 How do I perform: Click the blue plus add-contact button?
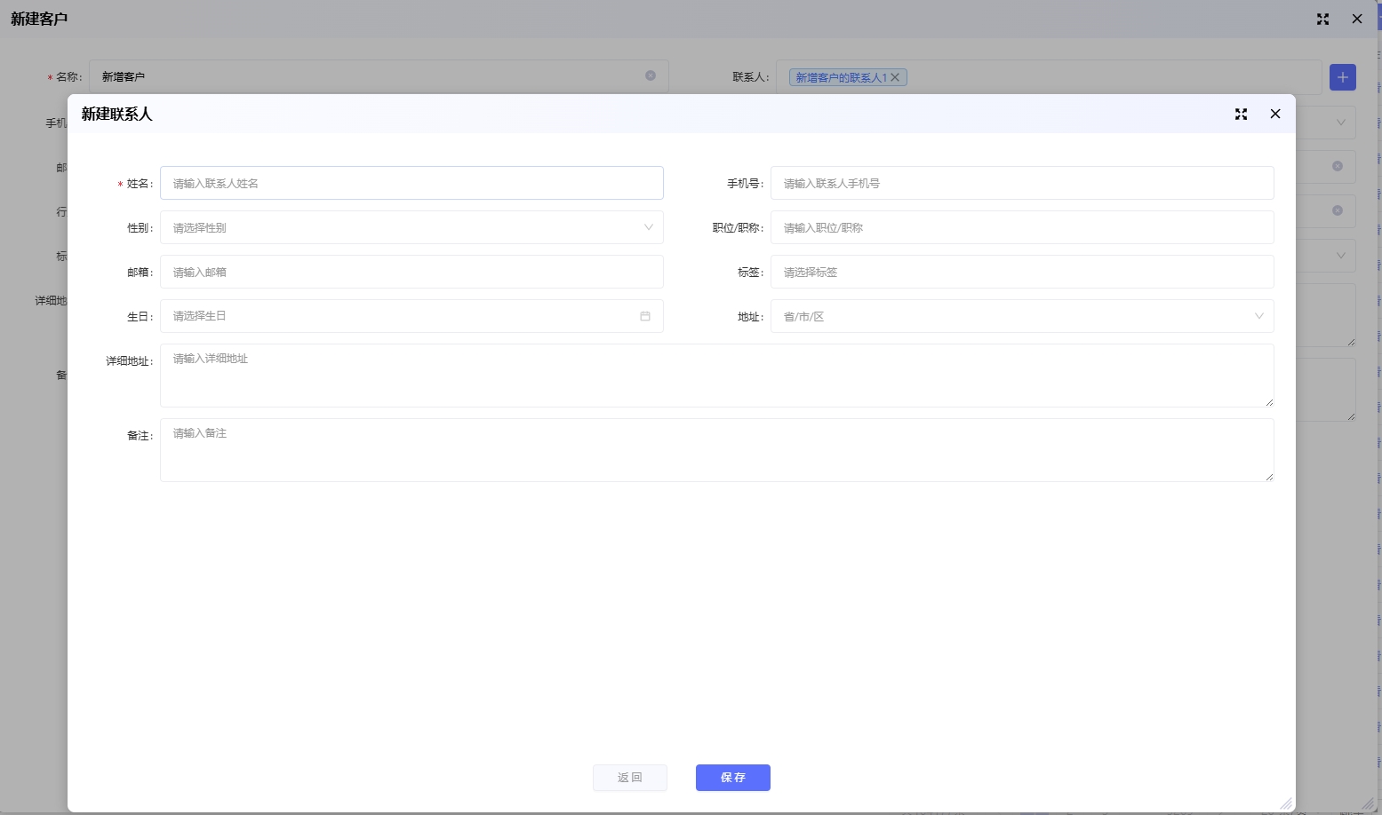click(x=1342, y=77)
